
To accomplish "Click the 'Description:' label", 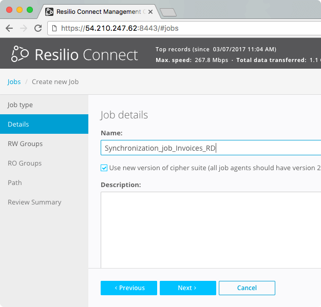I will tap(121, 185).
